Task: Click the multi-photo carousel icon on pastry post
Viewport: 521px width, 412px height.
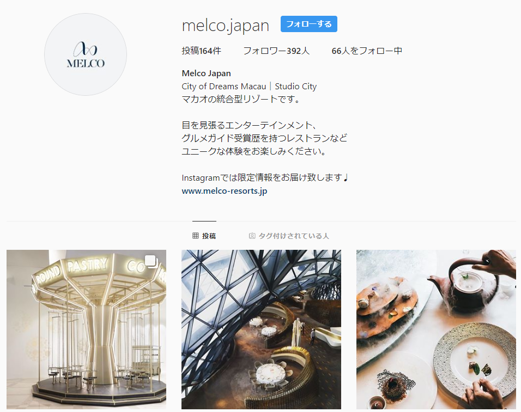Action: pyautogui.click(x=152, y=261)
